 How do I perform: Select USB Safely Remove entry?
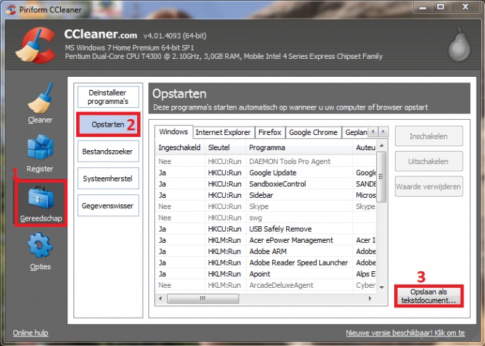[266, 229]
